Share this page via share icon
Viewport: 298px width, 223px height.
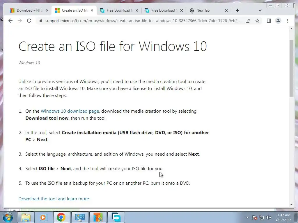[x=248, y=21]
